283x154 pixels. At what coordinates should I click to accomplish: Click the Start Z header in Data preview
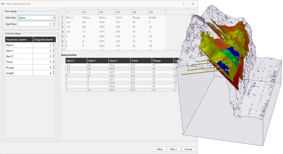pyautogui.click(x=119, y=61)
